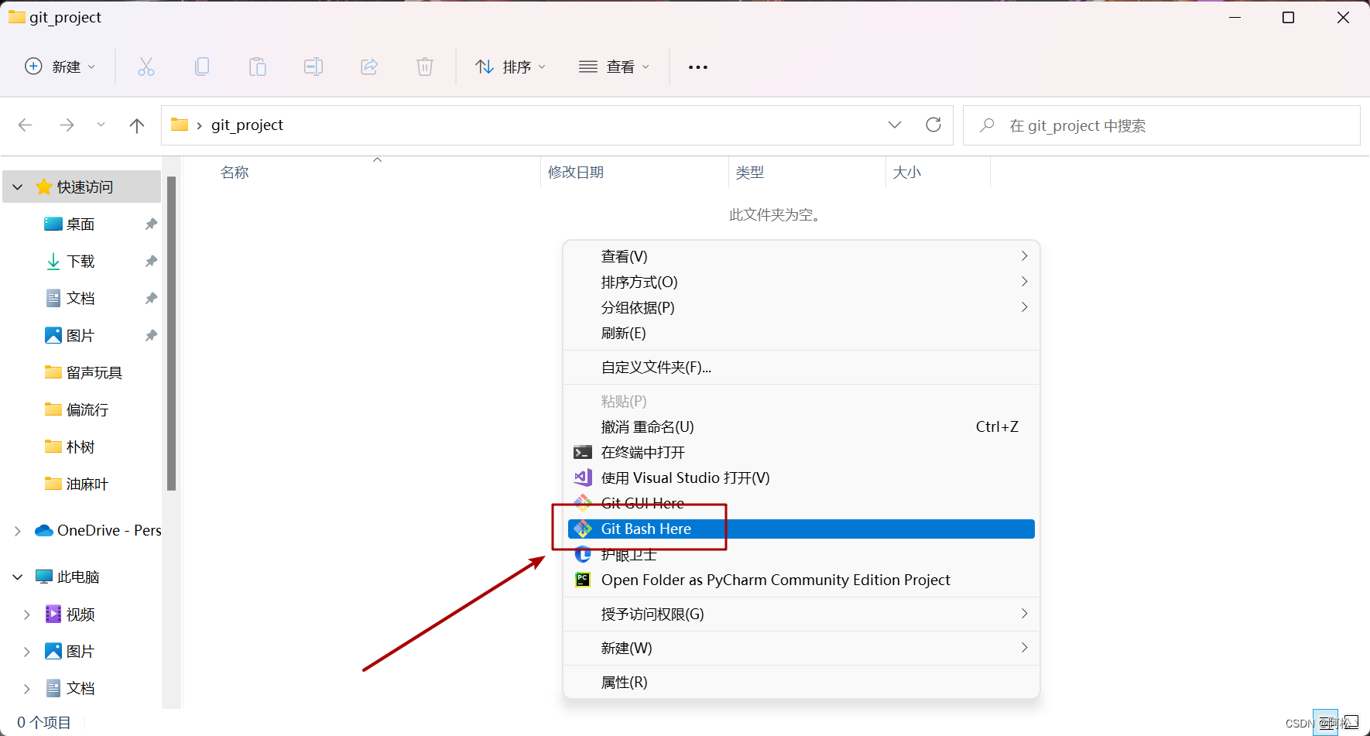This screenshot has height=736, width=1370.
Task: Click the Git Bash Here icon
Action: 583,529
